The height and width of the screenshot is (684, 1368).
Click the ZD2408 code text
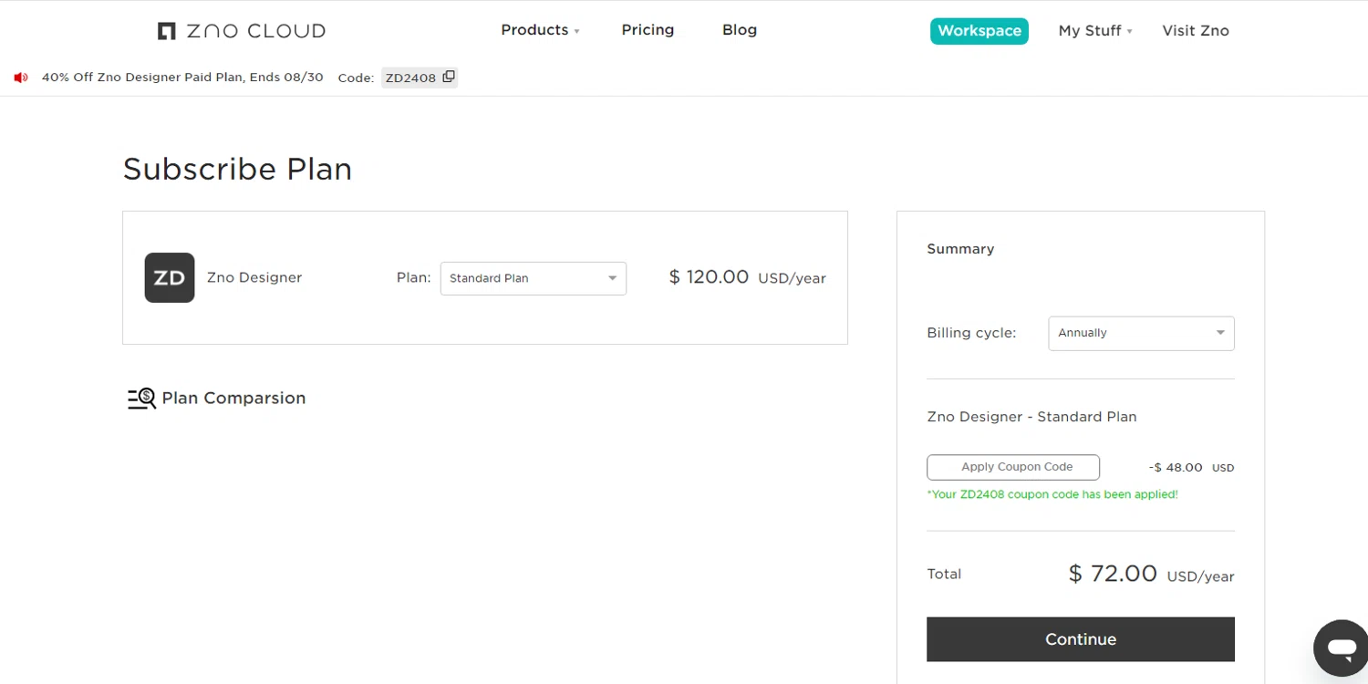(410, 78)
